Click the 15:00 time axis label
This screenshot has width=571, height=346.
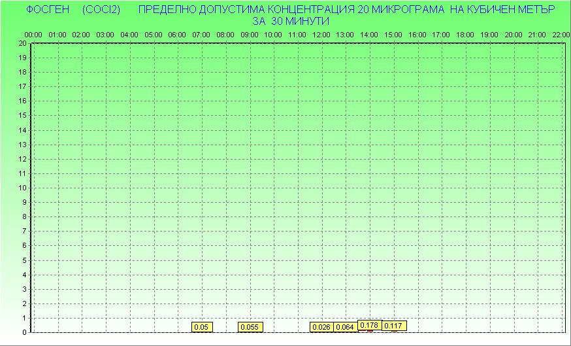coord(393,35)
